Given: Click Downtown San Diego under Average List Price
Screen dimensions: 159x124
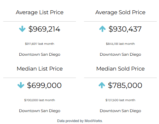Looking at the screenshot, I should (x=40, y=54).
